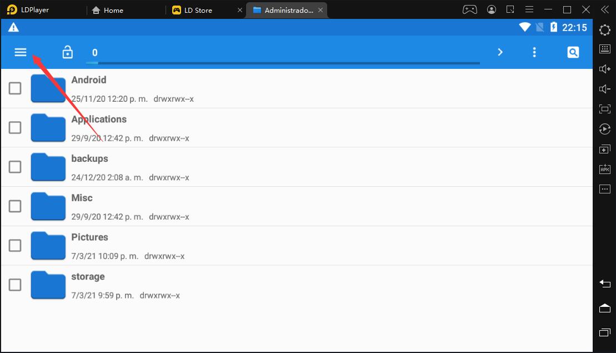Install APK via sidebar APK icon

[x=605, y=169]
